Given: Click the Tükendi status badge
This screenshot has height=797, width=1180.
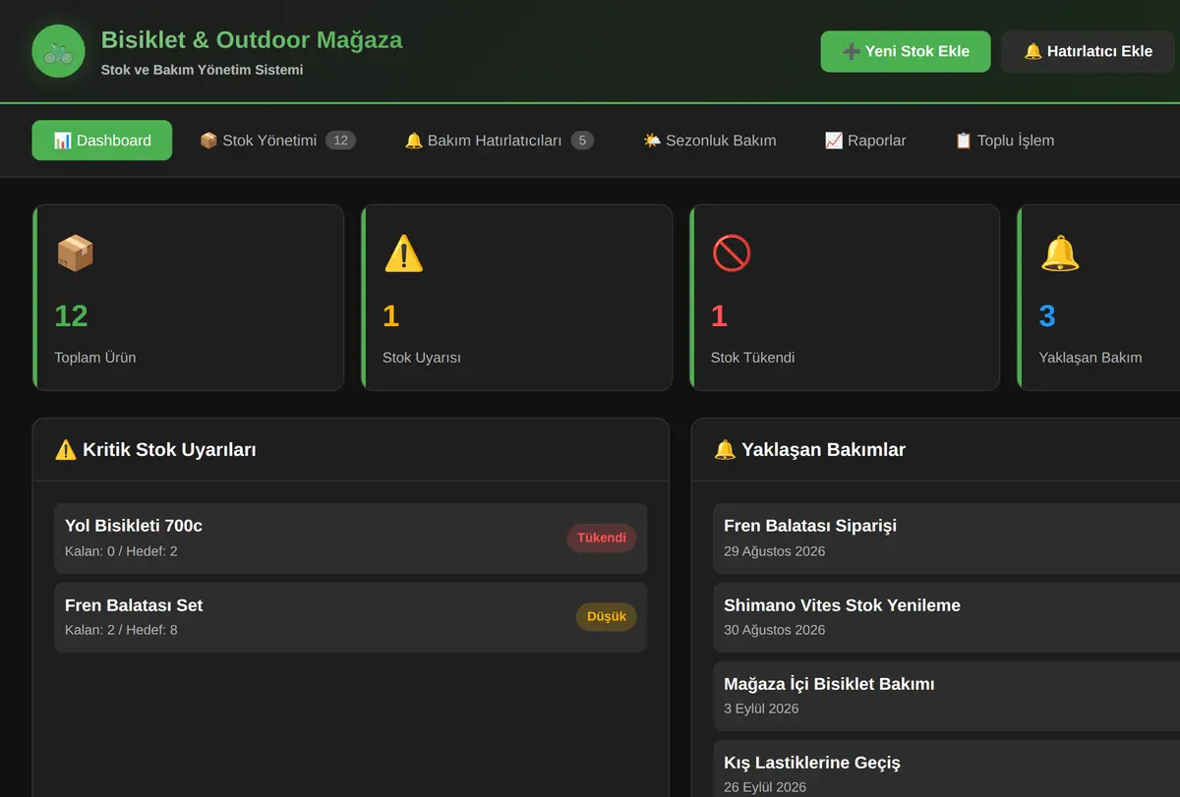Looking at the screenshot, I should click(x=602, y=539).
